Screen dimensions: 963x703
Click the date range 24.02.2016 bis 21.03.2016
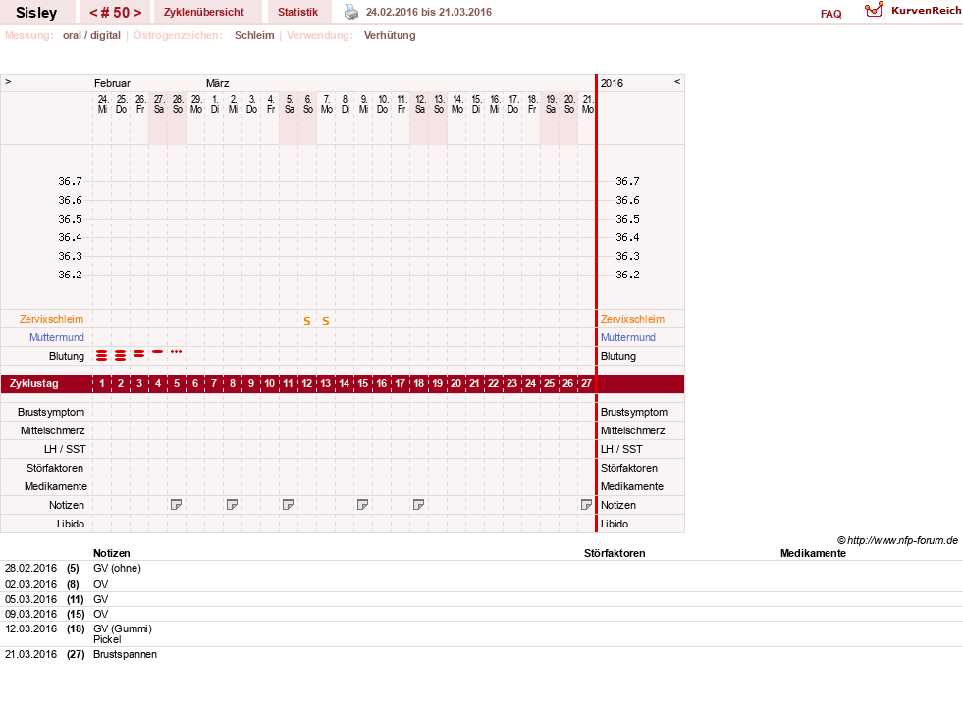[x=429, y=13]
